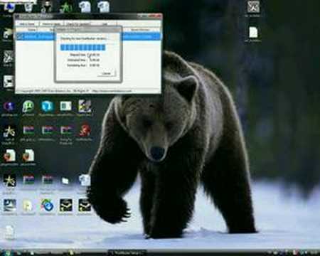Click Add a Game in PBSetup toolbar
320x256 pixels.
tap(27, 24)
